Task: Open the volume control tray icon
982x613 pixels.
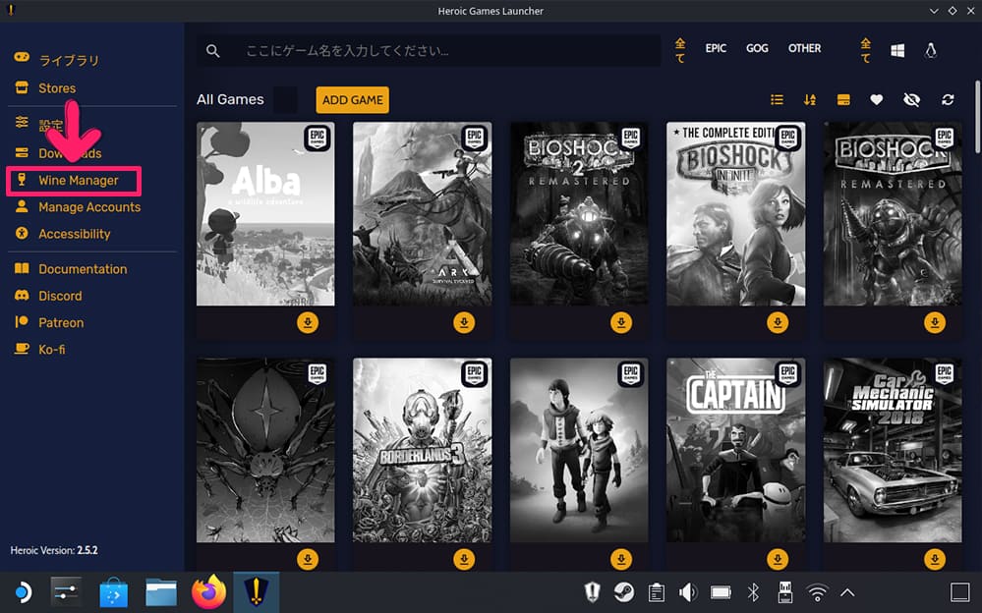Action: point(688,591)
